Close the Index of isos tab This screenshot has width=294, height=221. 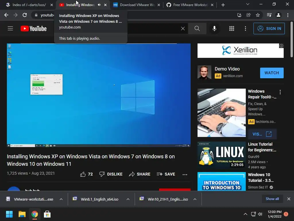tap(52, 5)
